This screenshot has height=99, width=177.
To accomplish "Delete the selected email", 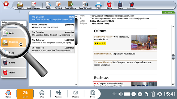I will (109, 5).
